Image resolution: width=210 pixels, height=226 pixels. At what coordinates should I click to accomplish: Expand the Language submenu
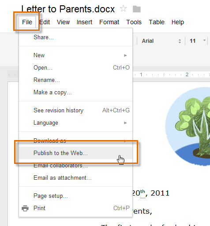pos(76,123)
